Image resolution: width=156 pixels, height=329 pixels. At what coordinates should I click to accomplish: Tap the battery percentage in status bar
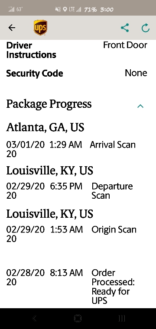(91, 10)
